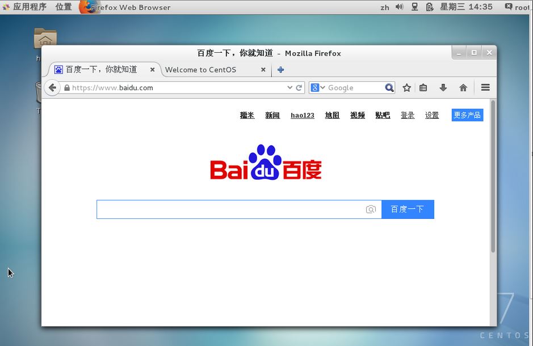The width and height of the screenshot is (533, 346).
Task: Go back with the Firefox back arrow
Action: coord(52,88)
